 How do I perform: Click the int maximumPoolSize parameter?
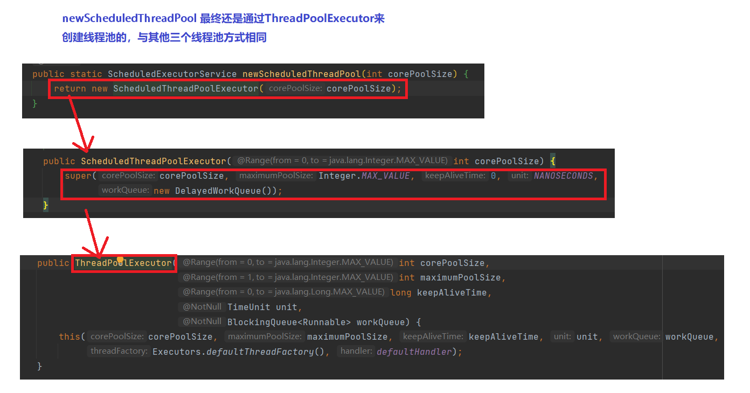[x=450, y=278]
